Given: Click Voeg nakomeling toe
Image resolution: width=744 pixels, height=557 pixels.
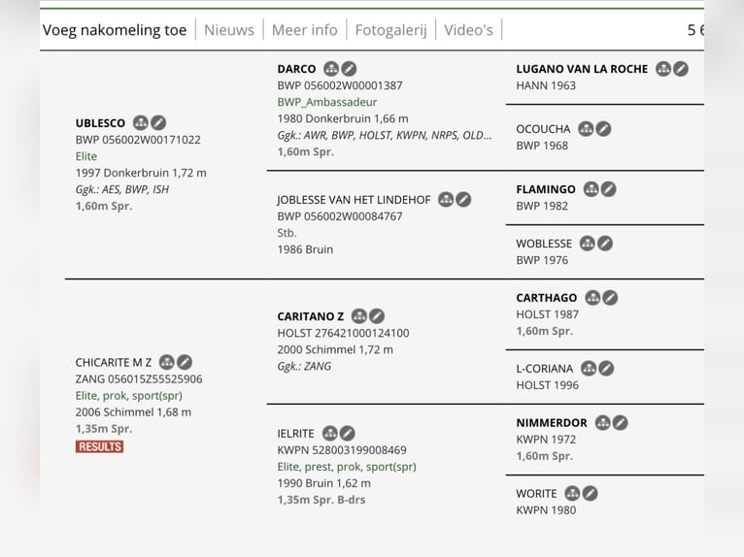Looking at the screenshot, I should click(x=115, y=30).
